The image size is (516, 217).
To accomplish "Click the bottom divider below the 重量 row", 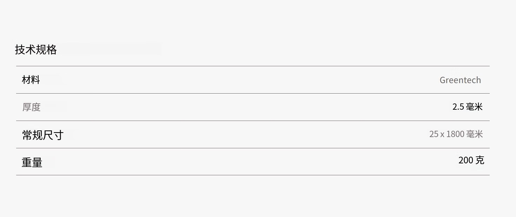I will pyautogui.click(x=253, y=175).
